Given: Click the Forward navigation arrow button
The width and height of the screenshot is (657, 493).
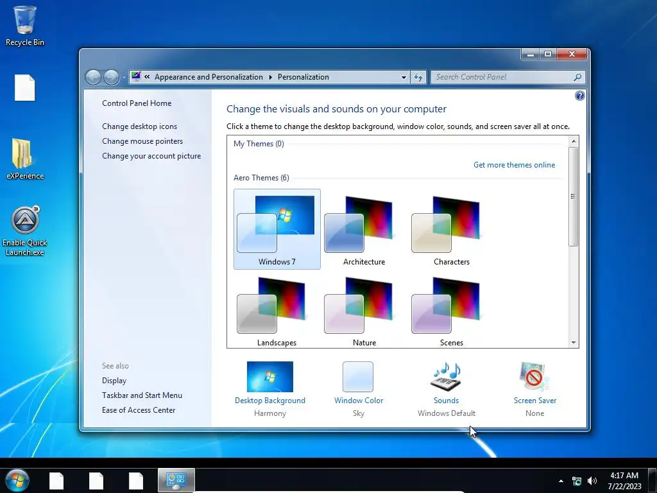Looking at the screenshot, I should pyautogui.click(x=111, y=77).
